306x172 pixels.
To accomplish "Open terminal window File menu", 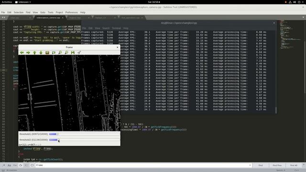I will 84,28.
